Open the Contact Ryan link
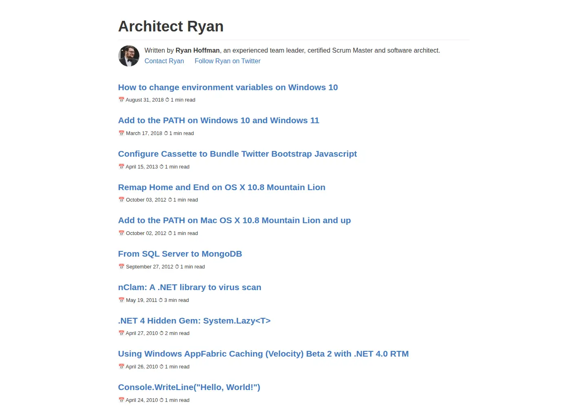587x408 pixels. click(164, 61)
